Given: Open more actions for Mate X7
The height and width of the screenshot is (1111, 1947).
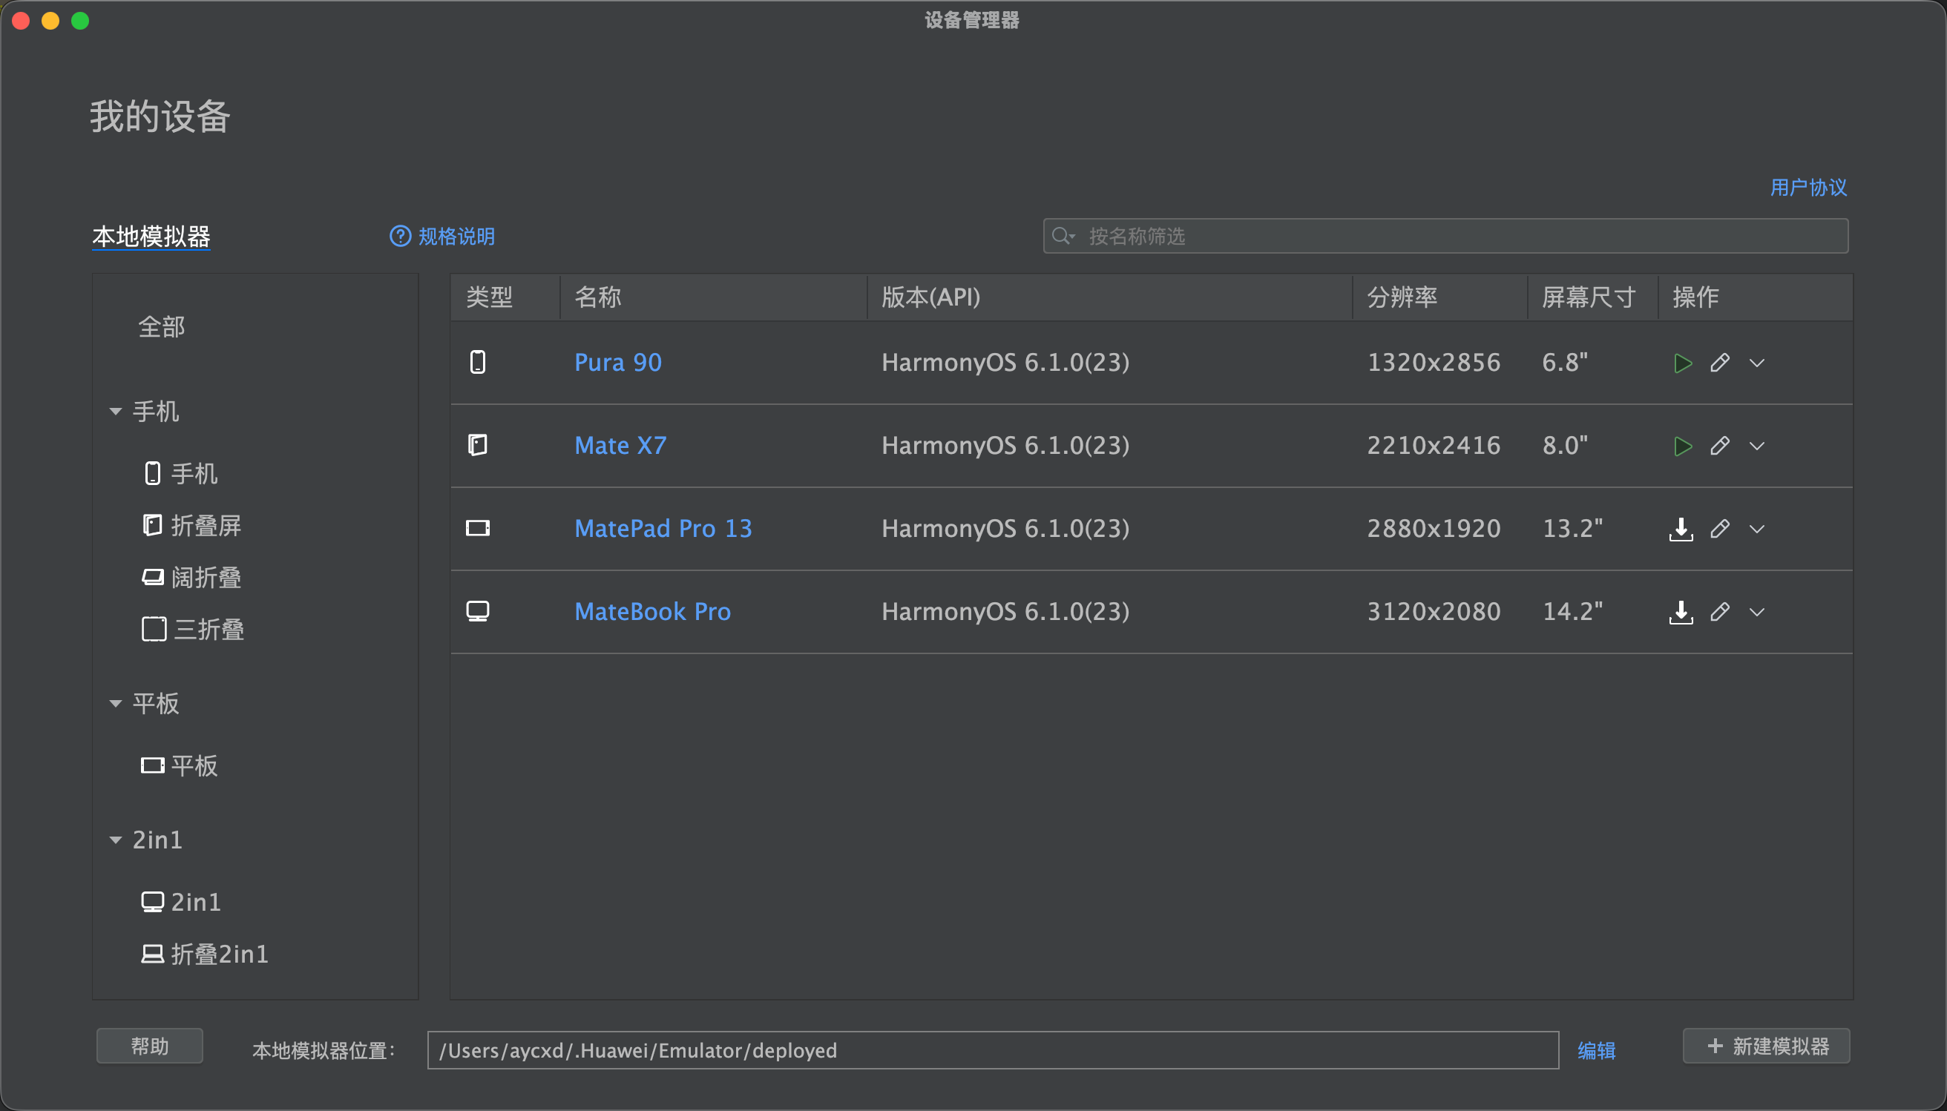Looking at the screenshot, I should coord(1757,446).
